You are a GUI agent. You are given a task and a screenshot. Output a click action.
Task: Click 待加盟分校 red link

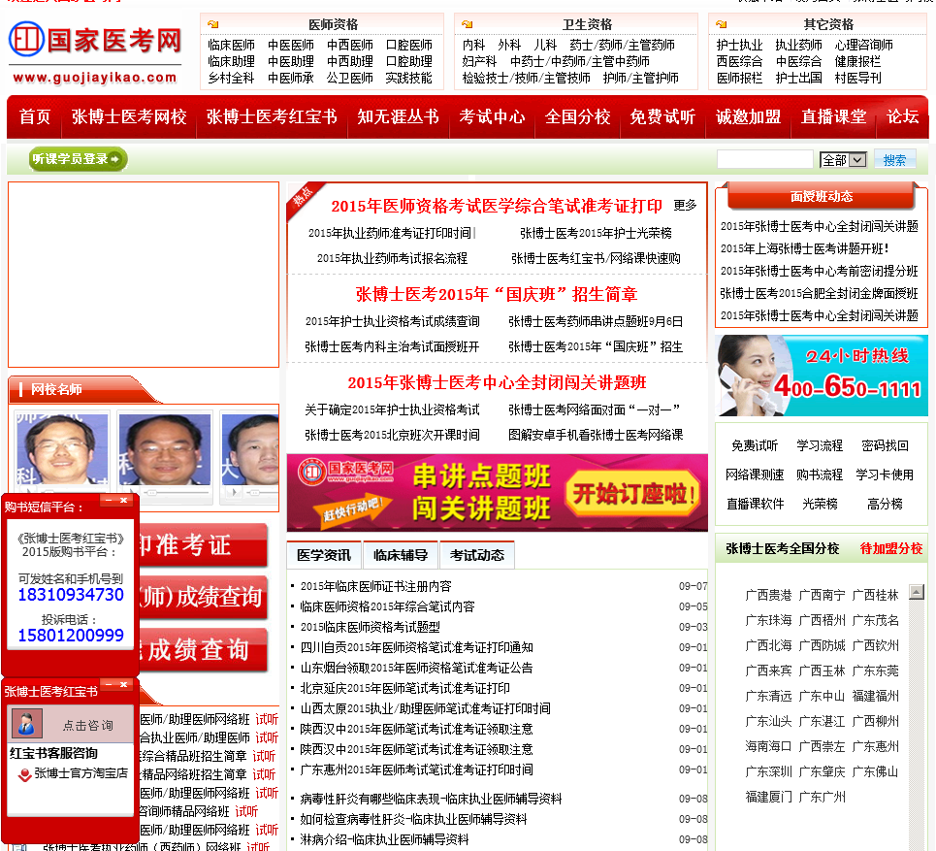(x=891, y=548)
